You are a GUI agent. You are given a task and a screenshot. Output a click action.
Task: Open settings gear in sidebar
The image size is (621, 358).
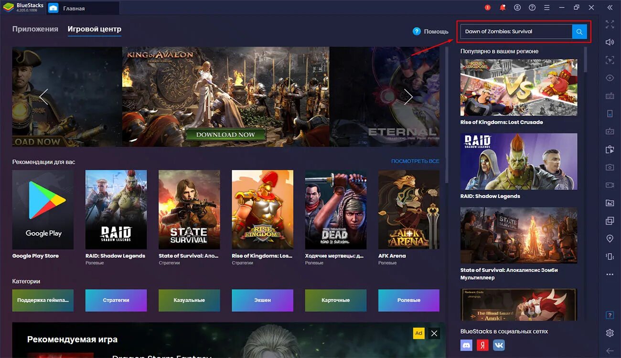[610, 333]
